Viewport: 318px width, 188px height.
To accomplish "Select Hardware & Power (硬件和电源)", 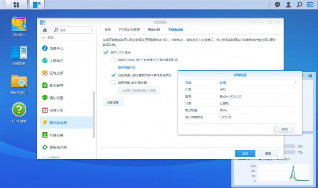I will pos(66,123).
